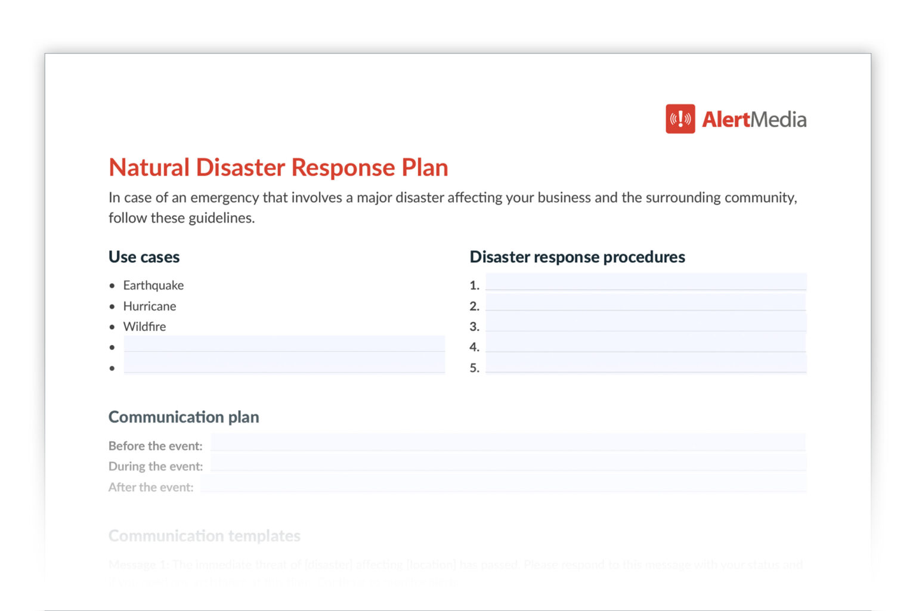Click procedure field number 4
916x611 pixels.
(646, 343)
